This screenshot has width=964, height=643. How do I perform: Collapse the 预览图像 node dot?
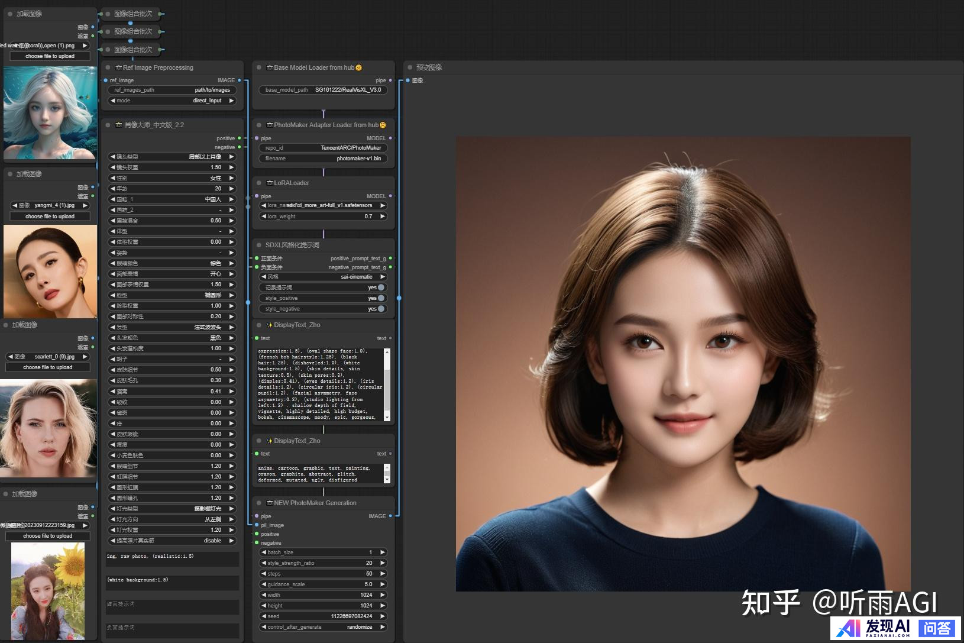tap(410, 67)
